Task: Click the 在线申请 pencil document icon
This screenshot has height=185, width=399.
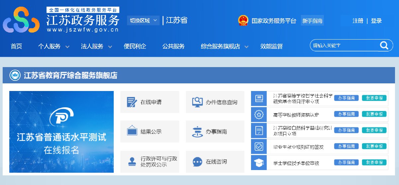Action: [132, 102]
